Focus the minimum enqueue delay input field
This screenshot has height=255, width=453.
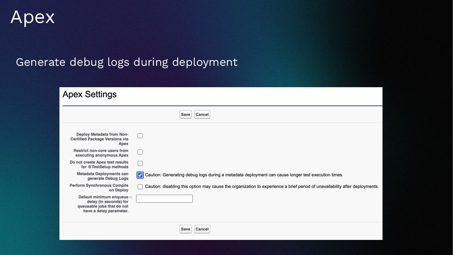click(x=164, y=199)
